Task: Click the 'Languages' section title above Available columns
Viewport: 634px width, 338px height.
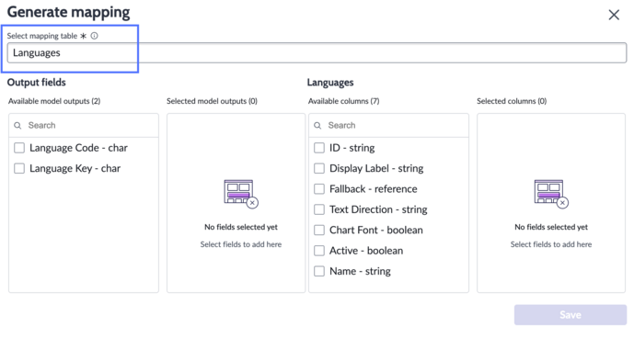Action: click(x=330, y=83)
